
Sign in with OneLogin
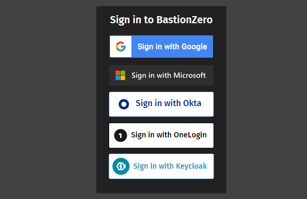coord(161,136)
